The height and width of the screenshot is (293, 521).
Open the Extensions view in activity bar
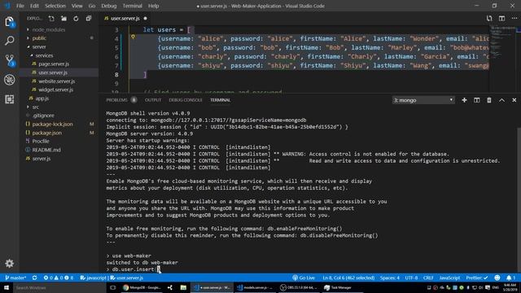tap(9, 99)
